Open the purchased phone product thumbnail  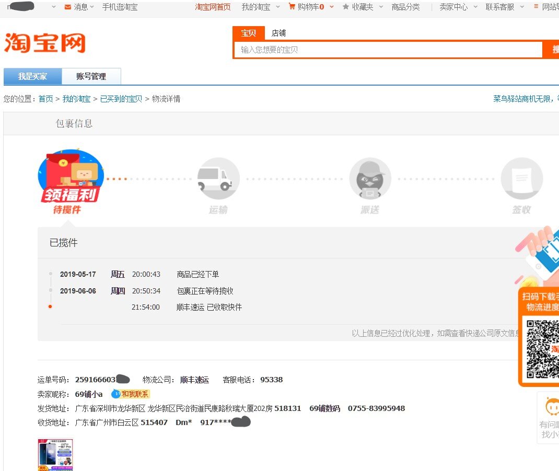[55, 454]
